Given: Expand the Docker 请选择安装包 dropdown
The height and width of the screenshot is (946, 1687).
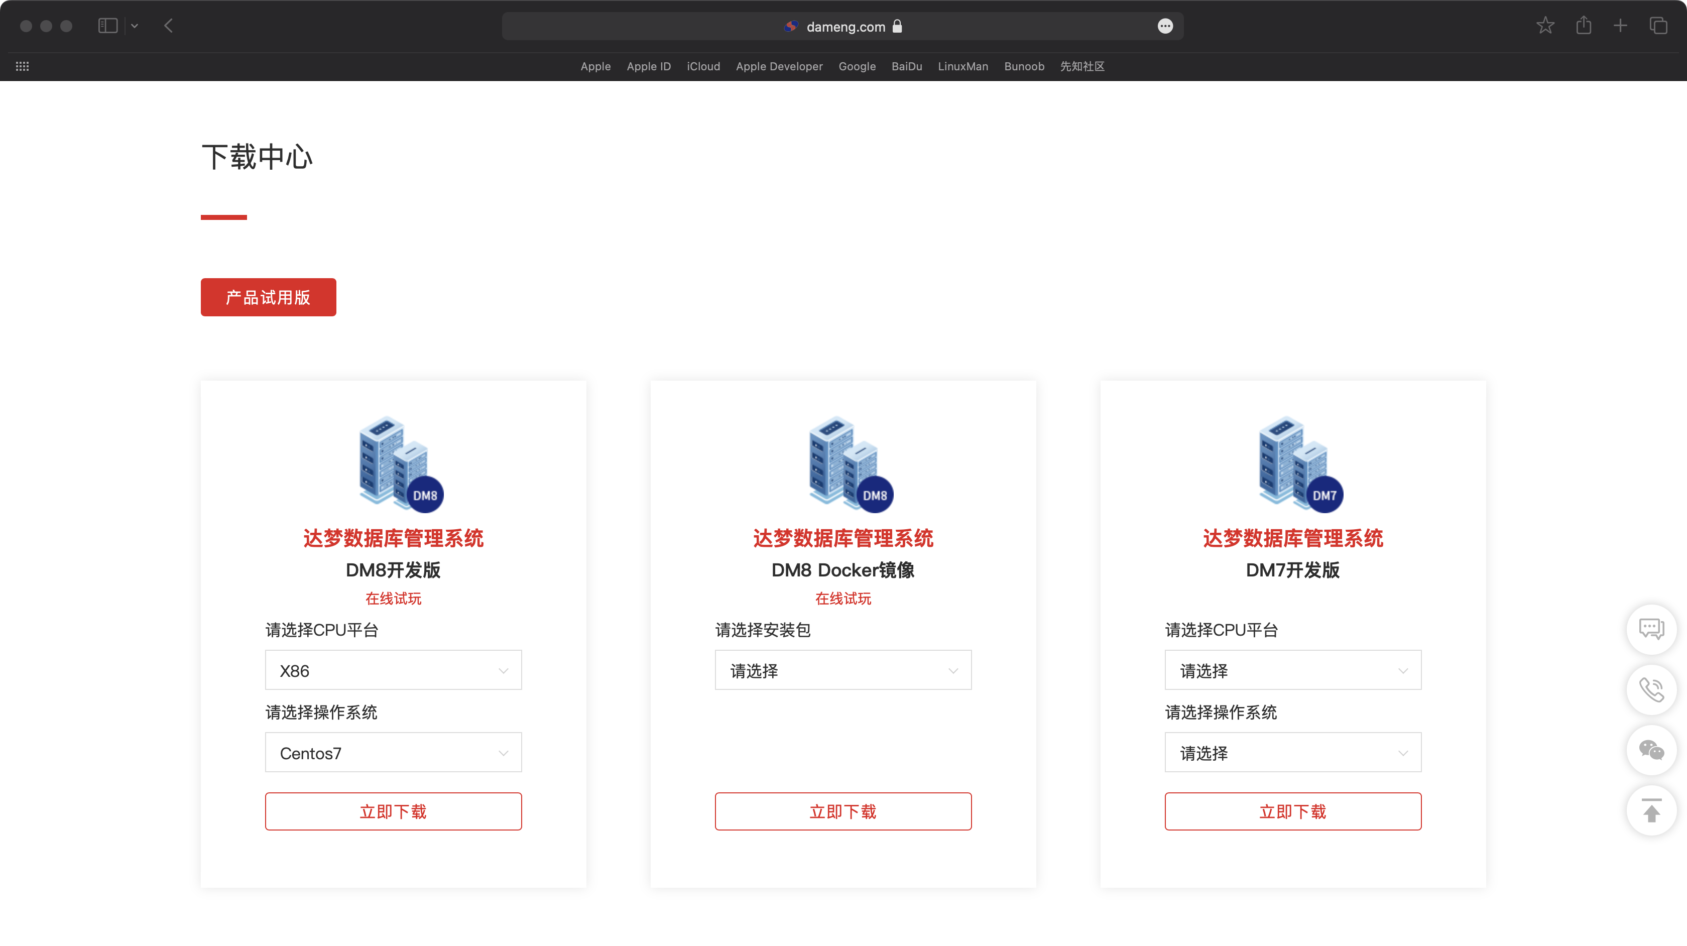Looking at the screenshot, I should pyautogui.click(x=843, y=670).
